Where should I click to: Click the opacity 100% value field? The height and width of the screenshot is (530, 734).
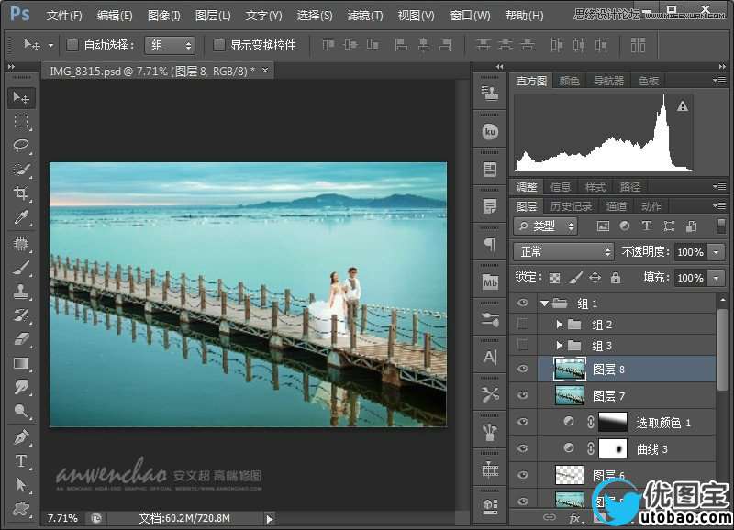click(x=691, y=252)
